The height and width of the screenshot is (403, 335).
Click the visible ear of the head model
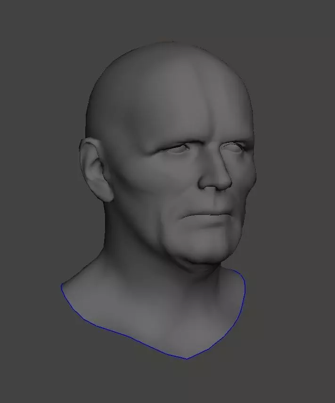[x=96, y=170]
